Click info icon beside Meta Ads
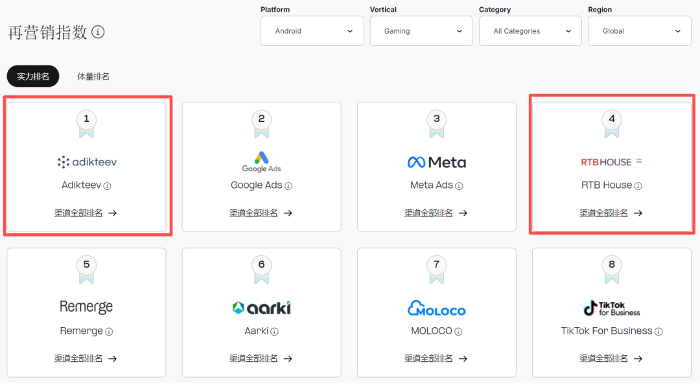Image resolution: width=700 pixels, height=383 pixels. [x=459, y=186]
